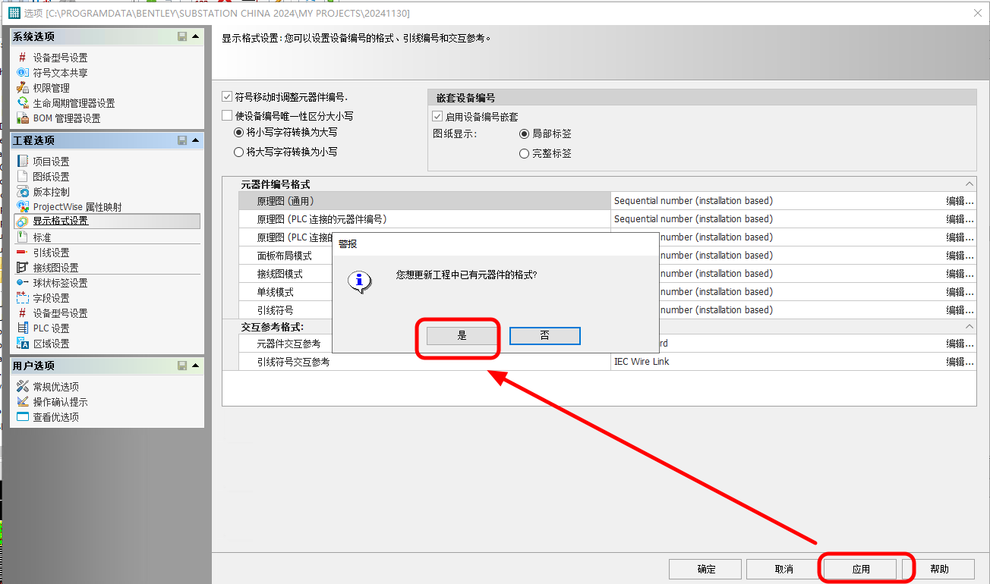Click 否 in the 警报 dialog

pyautogui.click(x=544, y=335)
